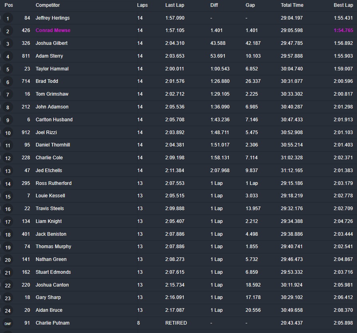The image size is (357, 333).
Task: Click the Total Time column header
Action: (x=292, y=5)
